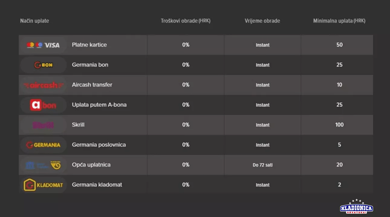This screenshot has height=217, width=390.
Task: Click the Opća uplatnica bank logos
Action: [43, 165]
